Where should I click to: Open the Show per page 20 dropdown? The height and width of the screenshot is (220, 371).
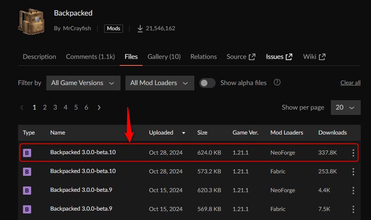(346, 108)
